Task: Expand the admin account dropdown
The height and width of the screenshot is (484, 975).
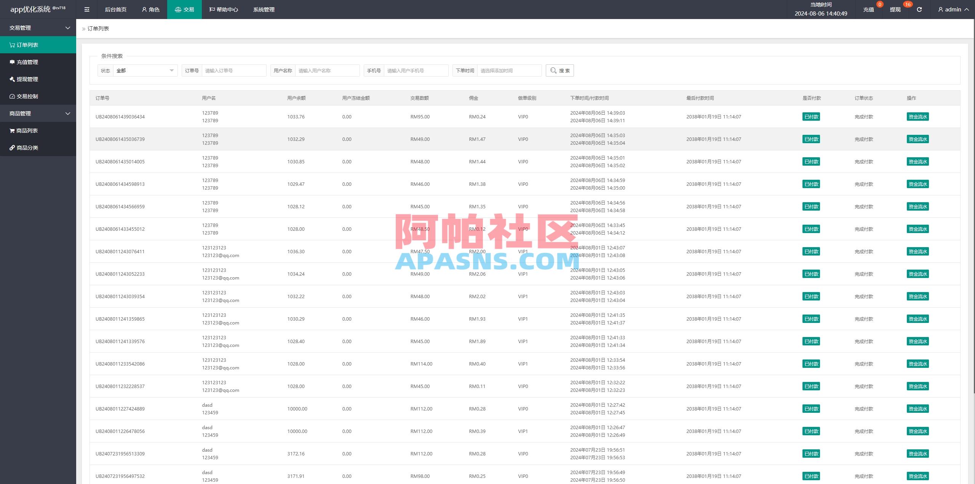Action: (953, 10)
